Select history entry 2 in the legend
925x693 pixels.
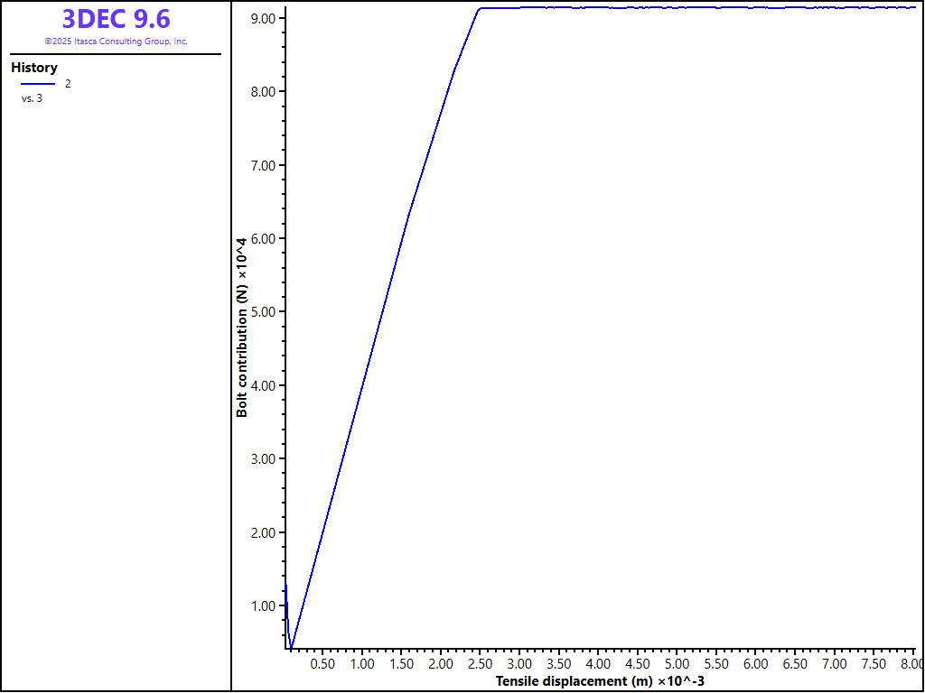(x=68, y=84)
